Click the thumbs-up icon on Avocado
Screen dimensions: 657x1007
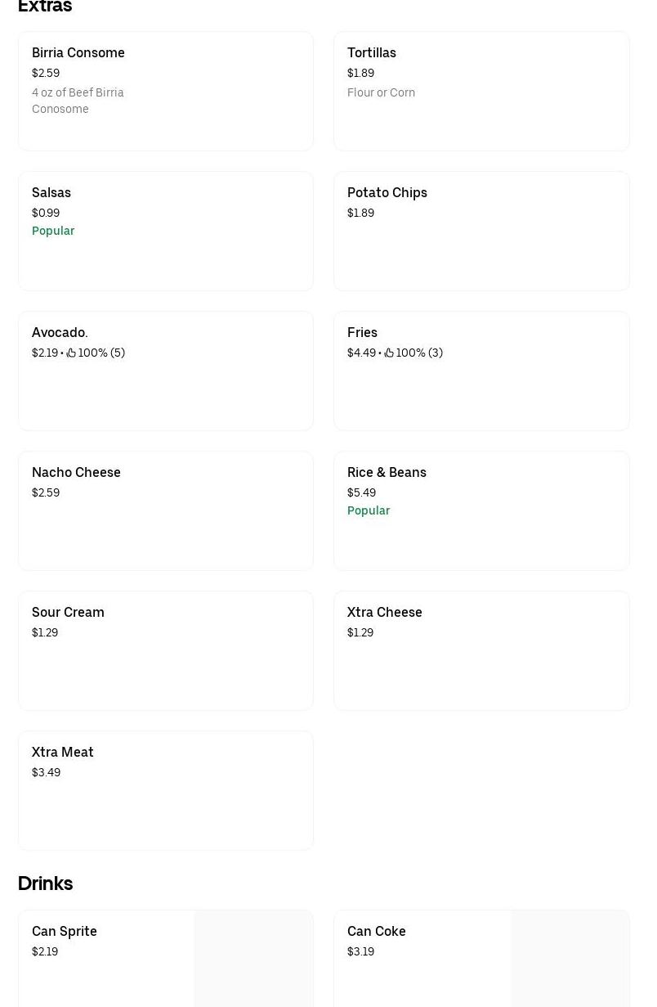pos(71,353)
